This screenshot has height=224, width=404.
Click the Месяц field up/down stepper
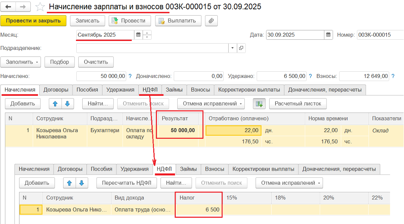tap(147, 35)
